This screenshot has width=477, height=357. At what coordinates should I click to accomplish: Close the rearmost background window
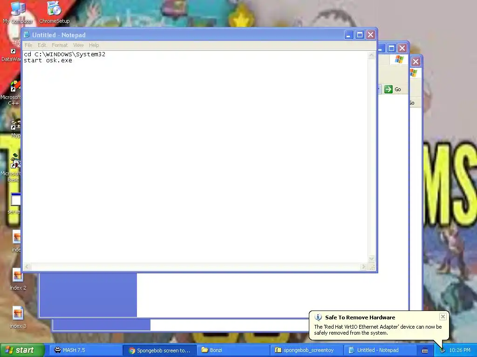416,62
